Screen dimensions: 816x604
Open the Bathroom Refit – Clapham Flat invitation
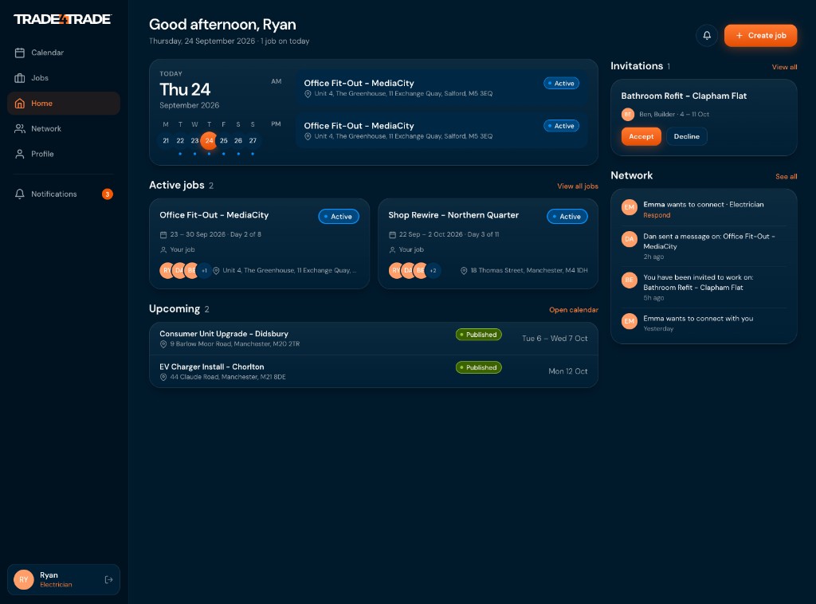click(704, 118)
